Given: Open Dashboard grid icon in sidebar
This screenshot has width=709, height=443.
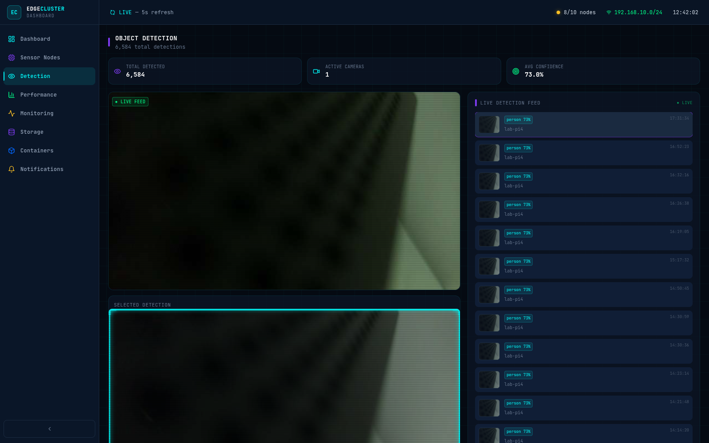Looking at the screenshot, I should tap(12, 39).
